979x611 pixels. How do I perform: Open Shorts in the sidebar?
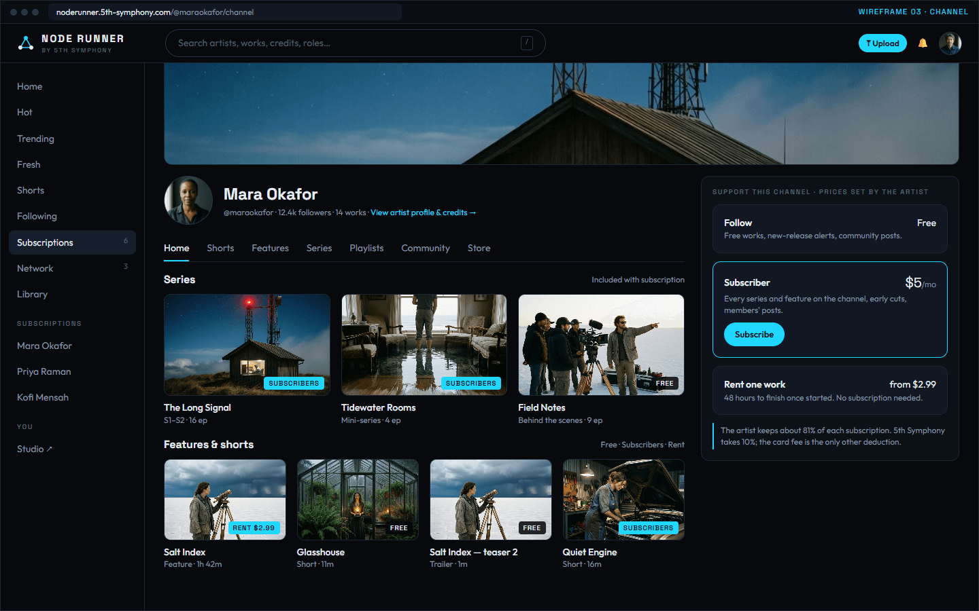click(x=72, y=190)
